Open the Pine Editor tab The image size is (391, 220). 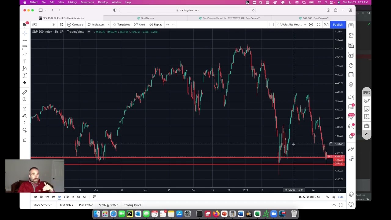[86, 205]
